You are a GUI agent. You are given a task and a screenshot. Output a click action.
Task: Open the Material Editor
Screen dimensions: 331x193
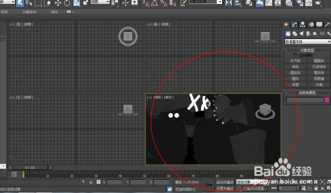click(x=289, y=3)
